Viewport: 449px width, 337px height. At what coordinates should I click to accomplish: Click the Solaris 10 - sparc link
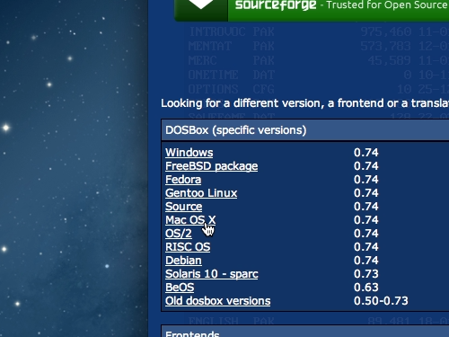pos(212,274)
